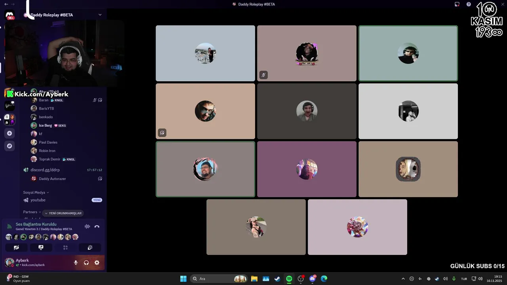Viewport: 507px width, 285px height.
Task: Click the Discord taskbar icon
Action: (312, 279)
